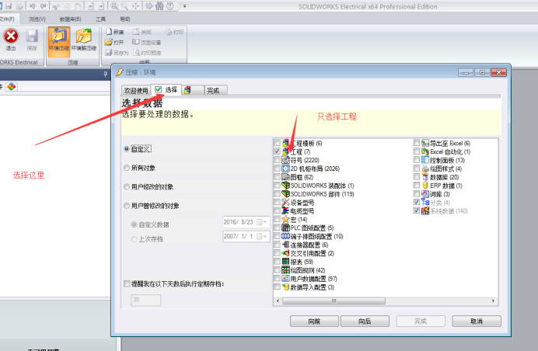The height and width of the screenshot is (351, 538).
Task: Open 页面设置 page setup
Action: [x=146, y=42]
